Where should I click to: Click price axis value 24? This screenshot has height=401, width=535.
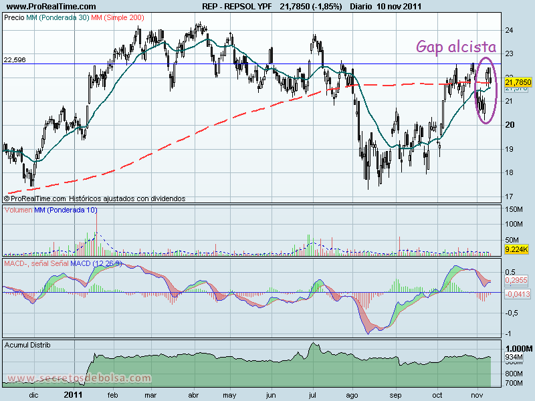click(509, 30)
